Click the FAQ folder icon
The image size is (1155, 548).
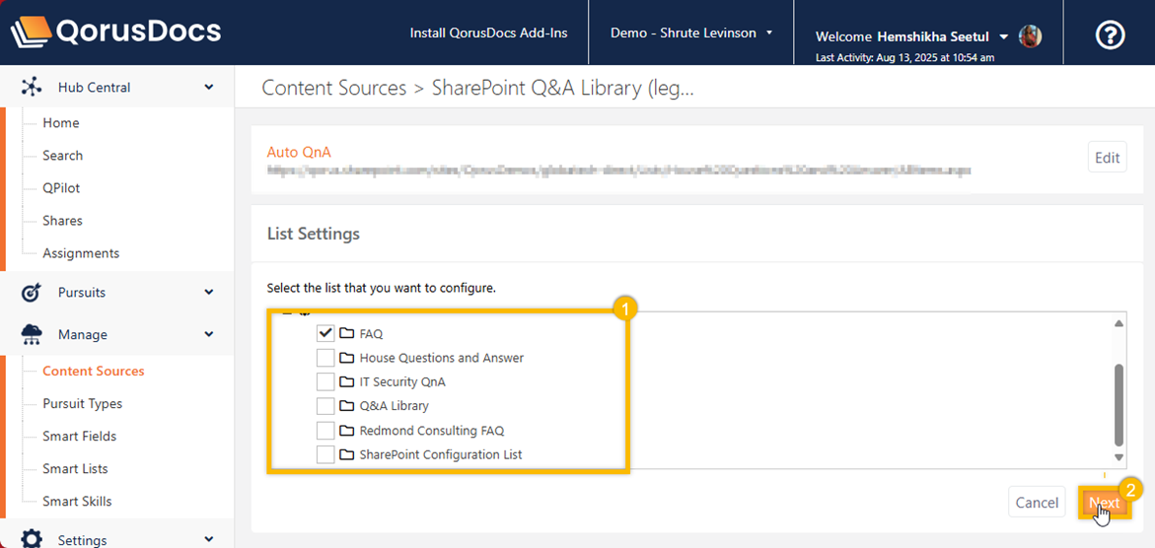point(346,333)
